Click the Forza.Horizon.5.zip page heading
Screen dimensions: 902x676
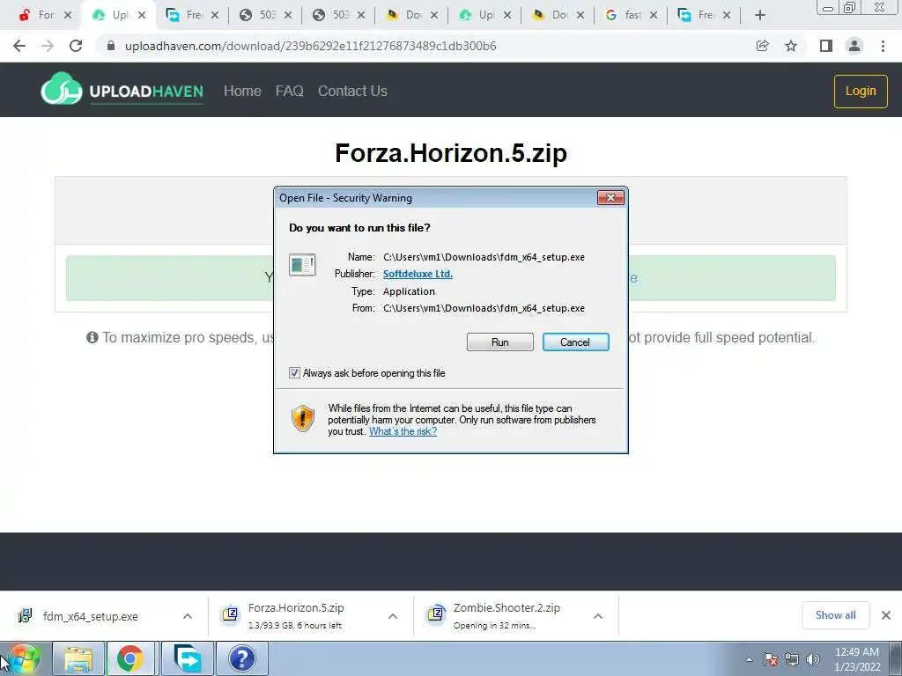451,153
